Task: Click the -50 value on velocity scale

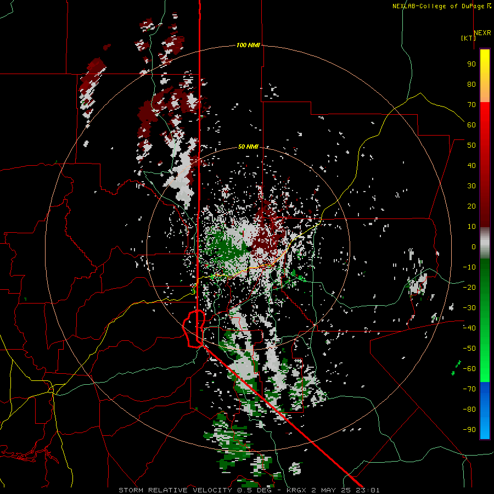Action: tap(469, 349)
